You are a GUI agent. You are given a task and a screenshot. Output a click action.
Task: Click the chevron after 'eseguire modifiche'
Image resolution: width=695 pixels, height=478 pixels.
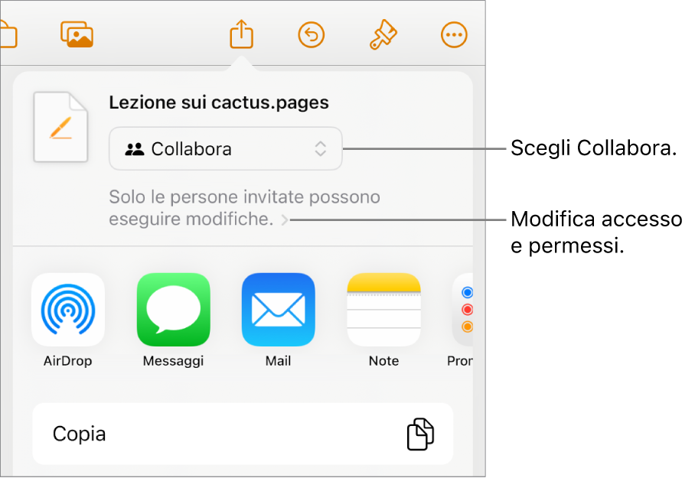point(285,219)
